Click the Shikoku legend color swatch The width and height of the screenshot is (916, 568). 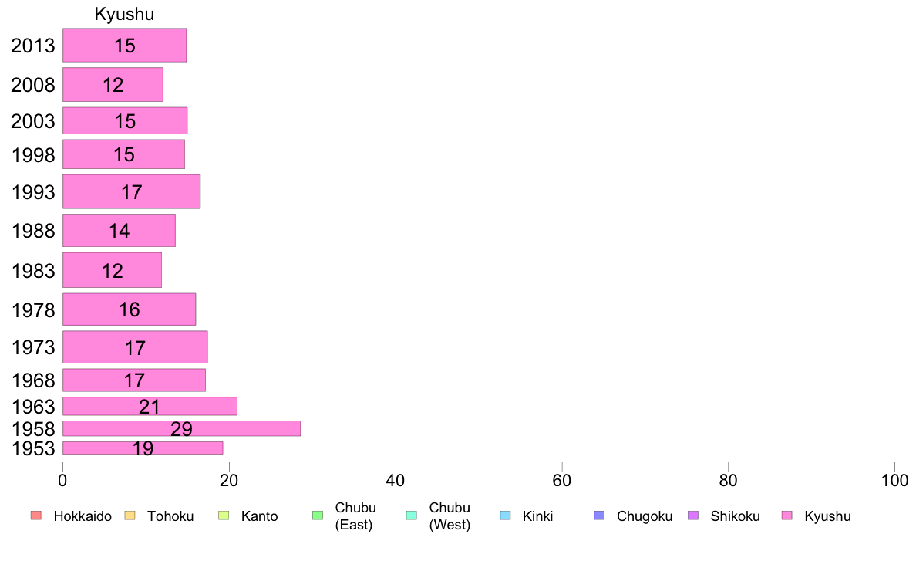click(x=692, y=516)
